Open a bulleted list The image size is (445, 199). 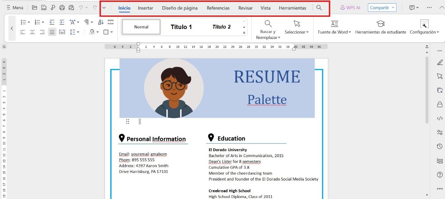(23, 22)
